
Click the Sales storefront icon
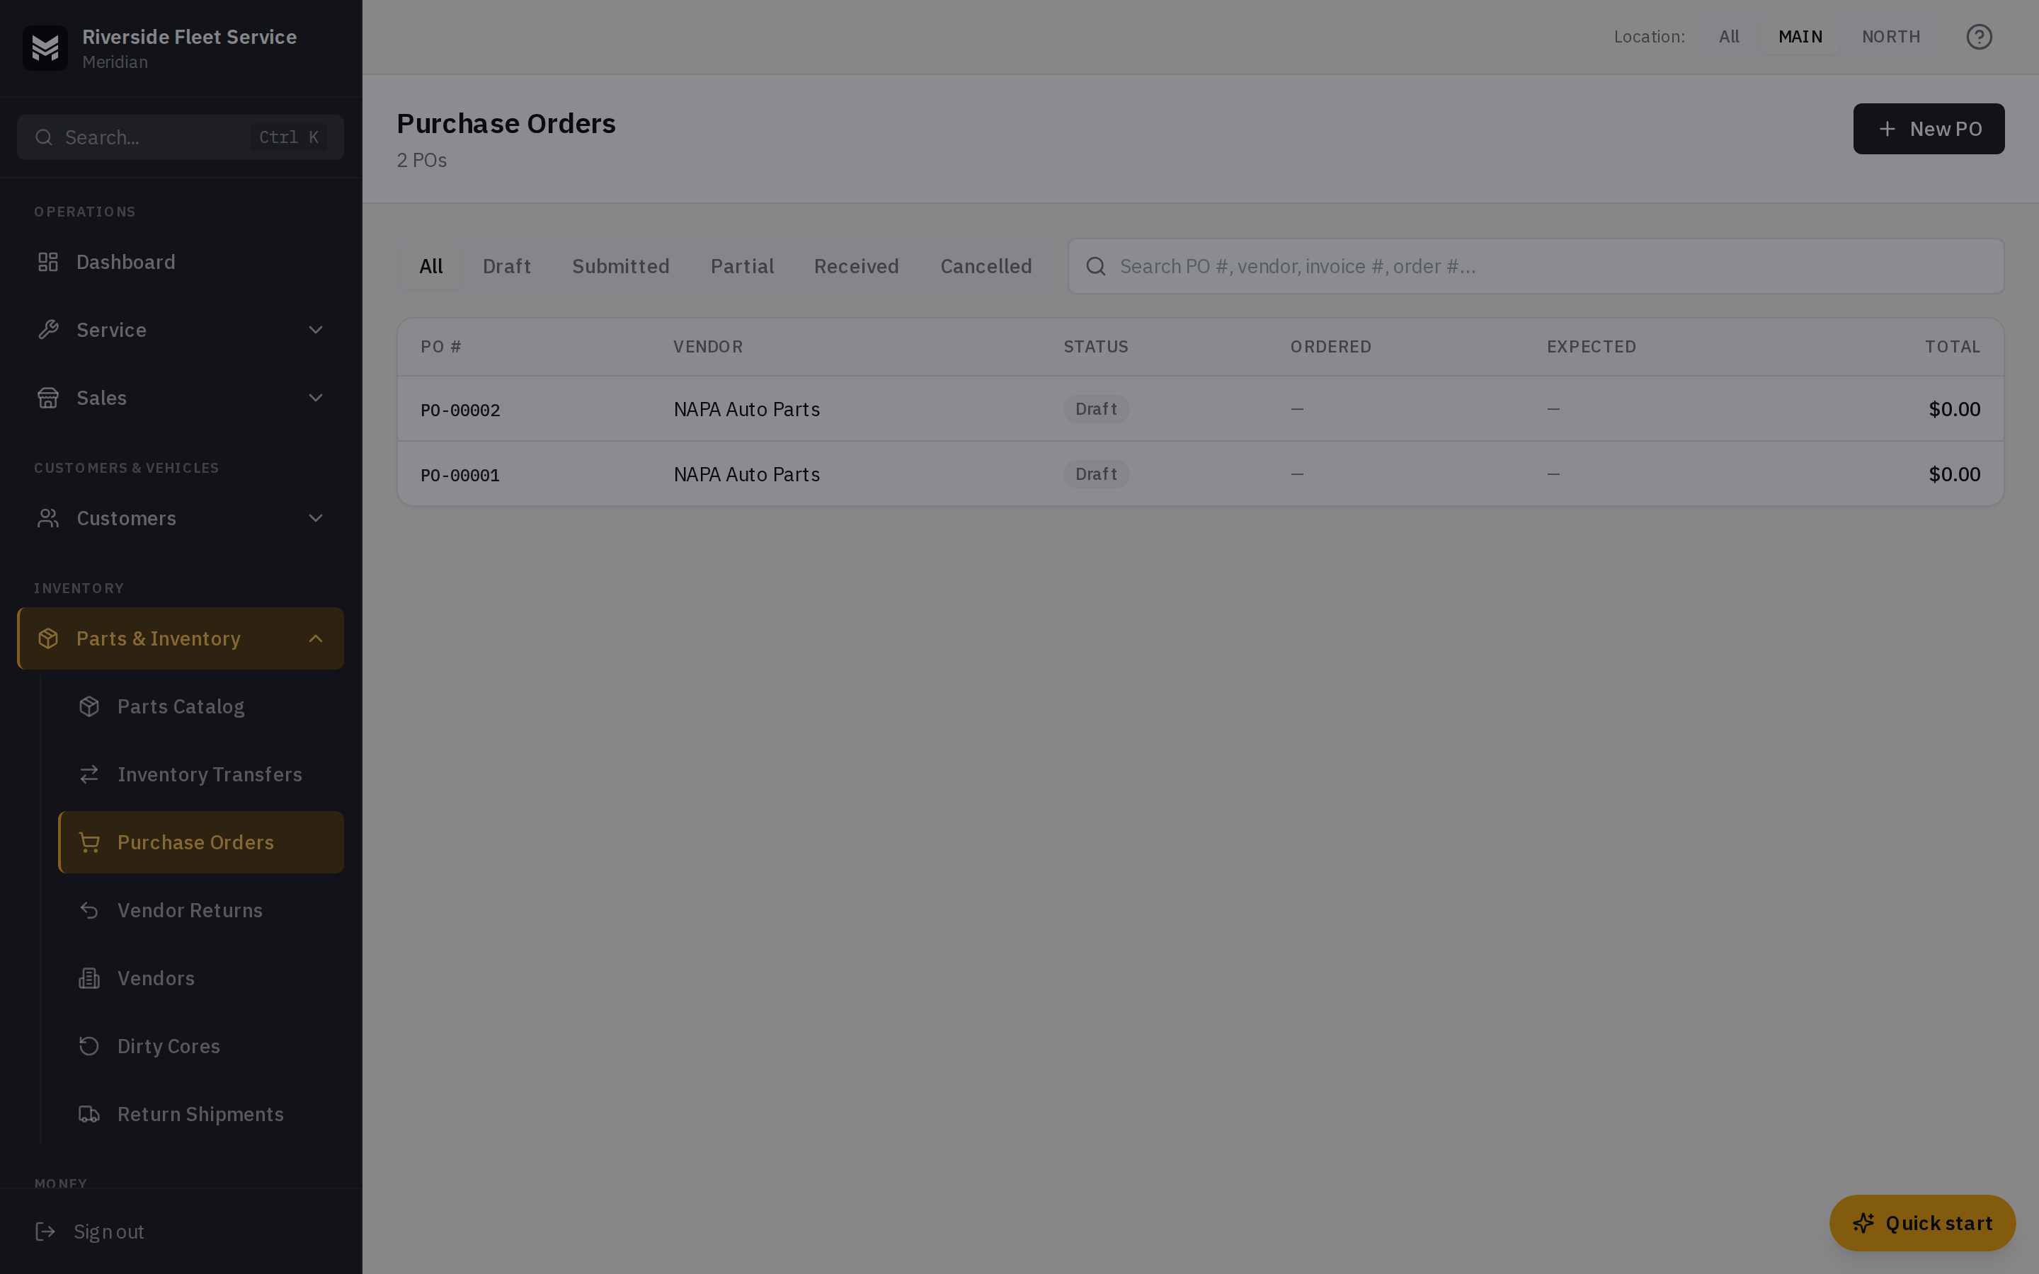(x=48, y=398)
